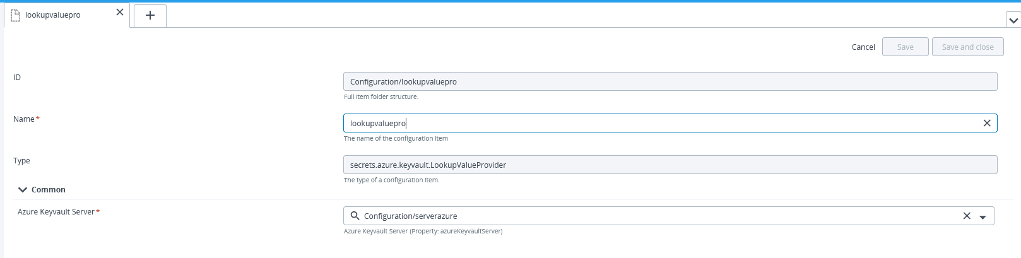Click the search magnifier in Azure Keyvault Server
Image resolution: width=1021 pixels, height=258 pixels.
(x=355, y=216)
